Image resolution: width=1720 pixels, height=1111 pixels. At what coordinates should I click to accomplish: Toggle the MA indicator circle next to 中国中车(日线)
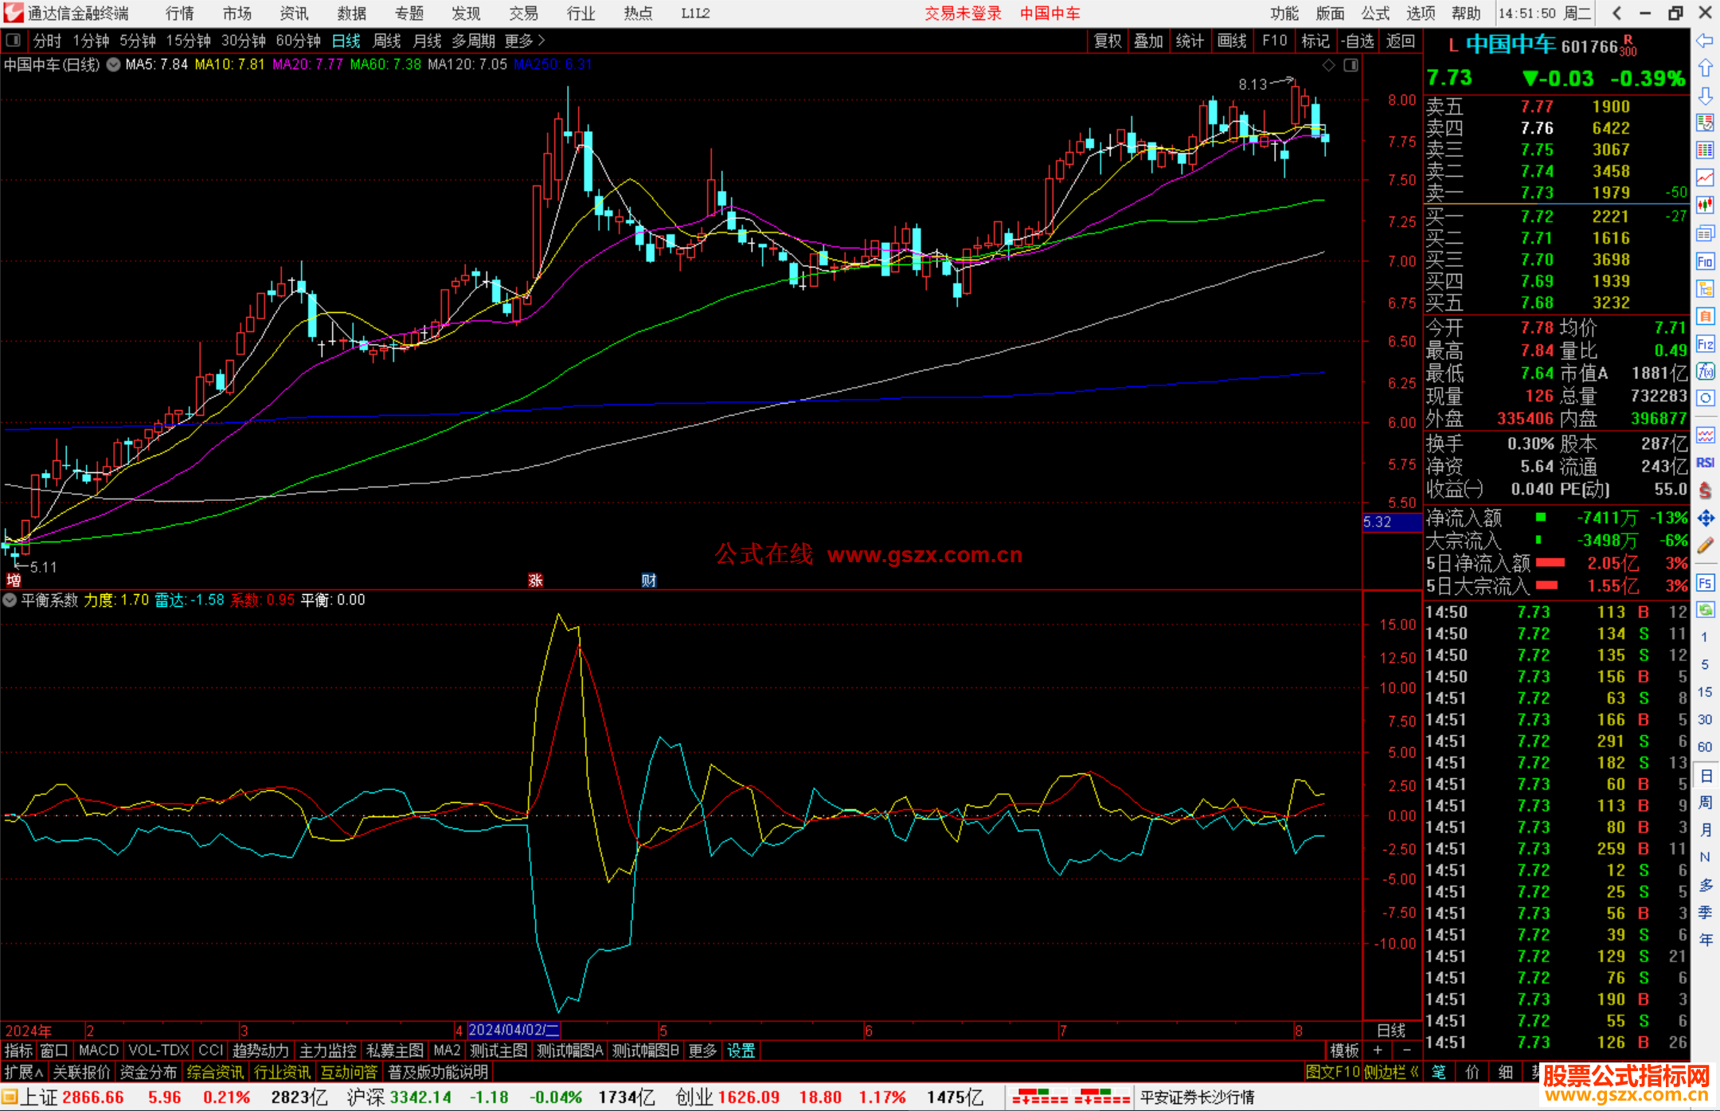(x=114, y=65)
